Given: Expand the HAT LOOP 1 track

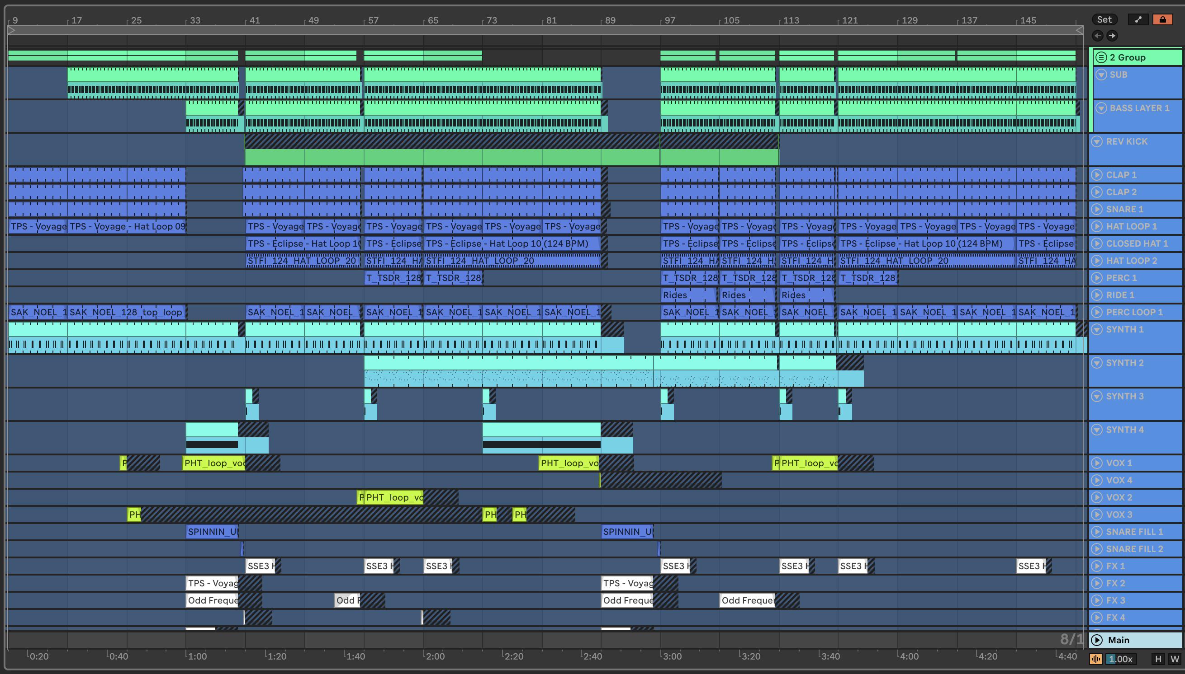Looking at the screenshot, I should [1096, 226].
